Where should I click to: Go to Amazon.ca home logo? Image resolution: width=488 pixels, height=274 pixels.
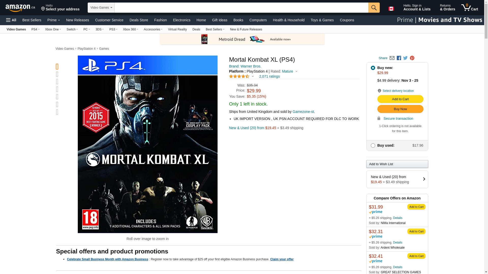[20, 8]
